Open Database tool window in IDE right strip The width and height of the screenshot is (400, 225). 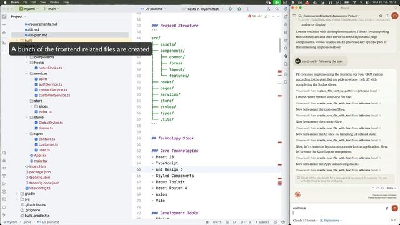[286, 32]
